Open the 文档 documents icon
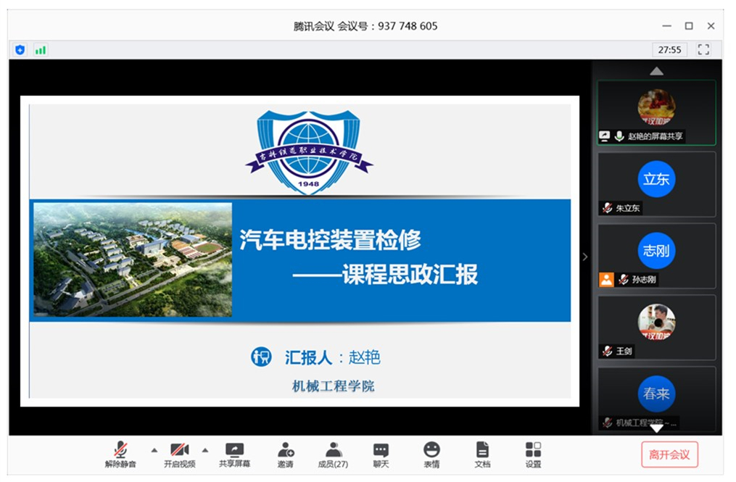 point(482,454)
